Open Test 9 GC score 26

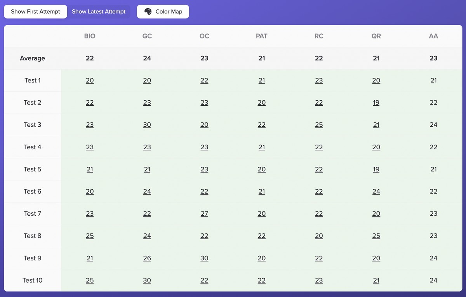click(147, 258)
